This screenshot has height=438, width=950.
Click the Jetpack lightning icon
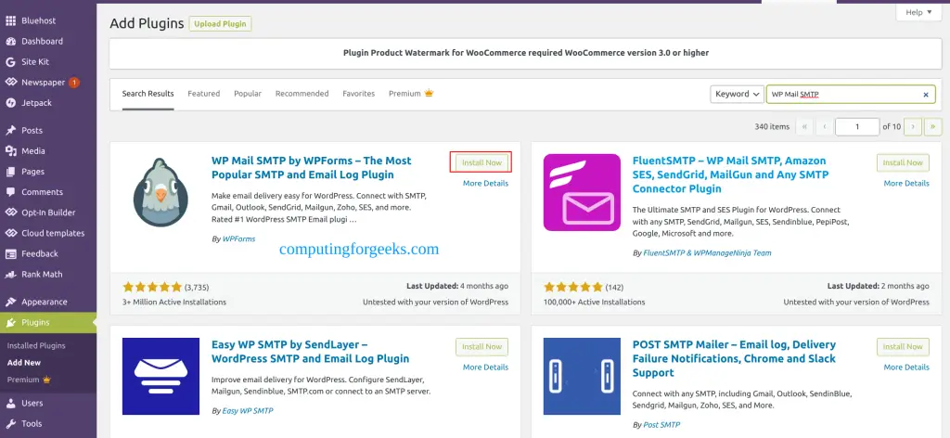point(10,103)
